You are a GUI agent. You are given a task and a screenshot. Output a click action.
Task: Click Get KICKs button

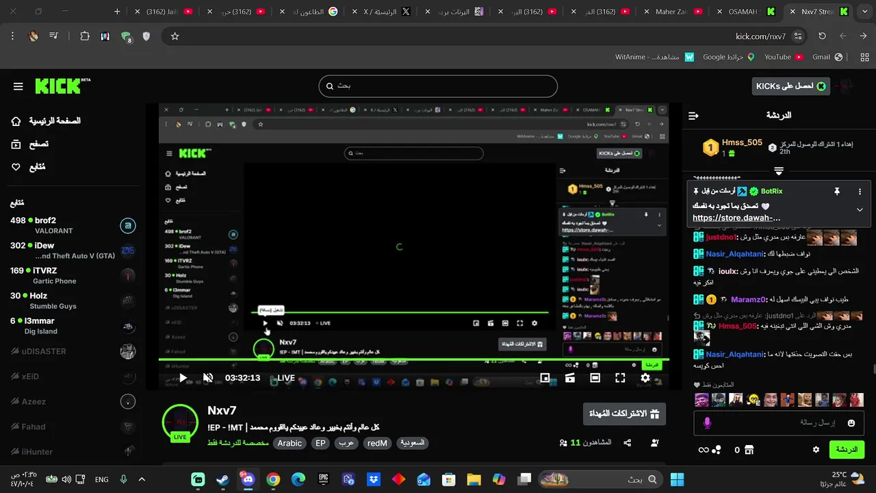790,86
